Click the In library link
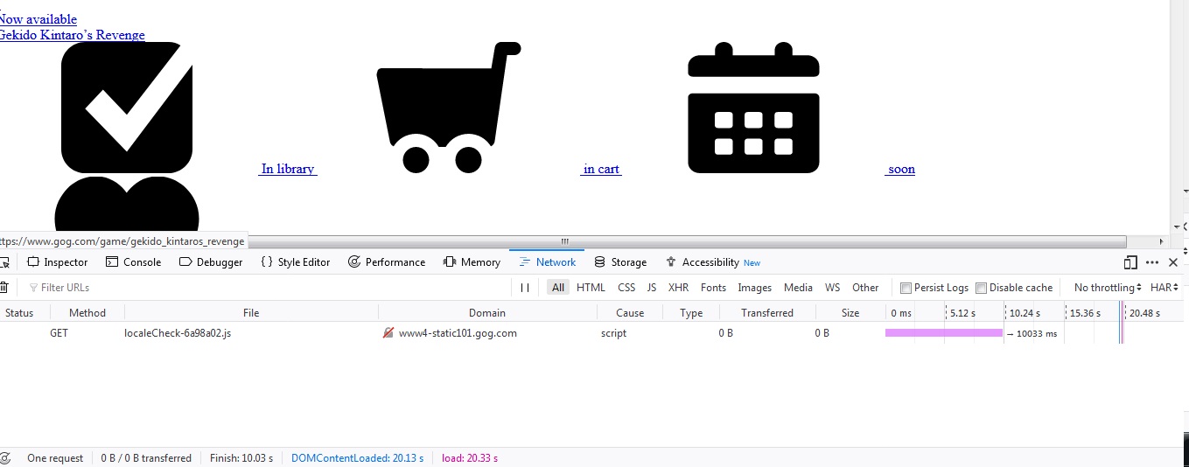1189x467 pixels. pyautogui.click(x=288, y=169)
